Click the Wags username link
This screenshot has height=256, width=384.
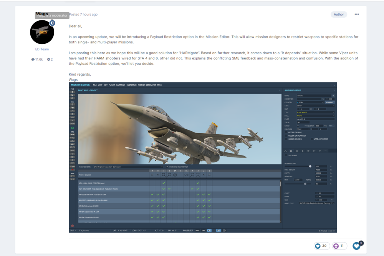(42, 14)
